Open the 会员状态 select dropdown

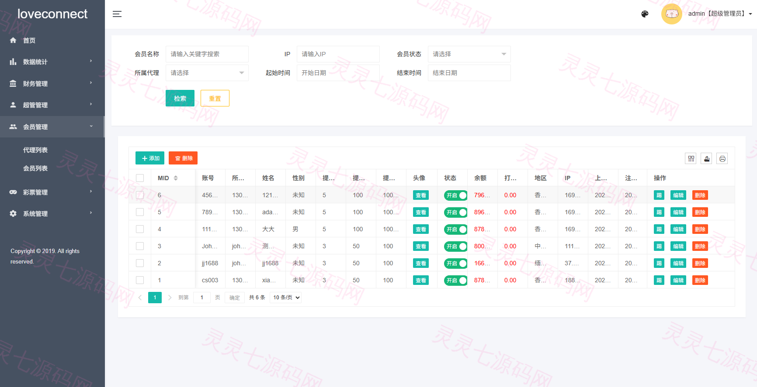[x=469, y=54]
